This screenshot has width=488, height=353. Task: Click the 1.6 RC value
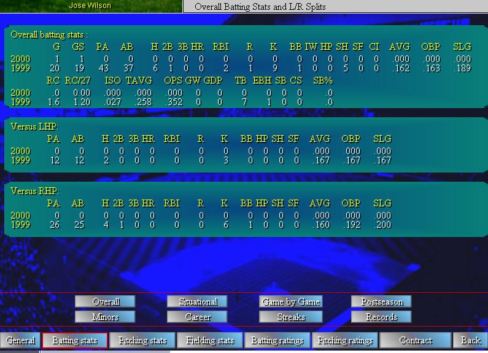pyautogui.click(x=54, y=102)
